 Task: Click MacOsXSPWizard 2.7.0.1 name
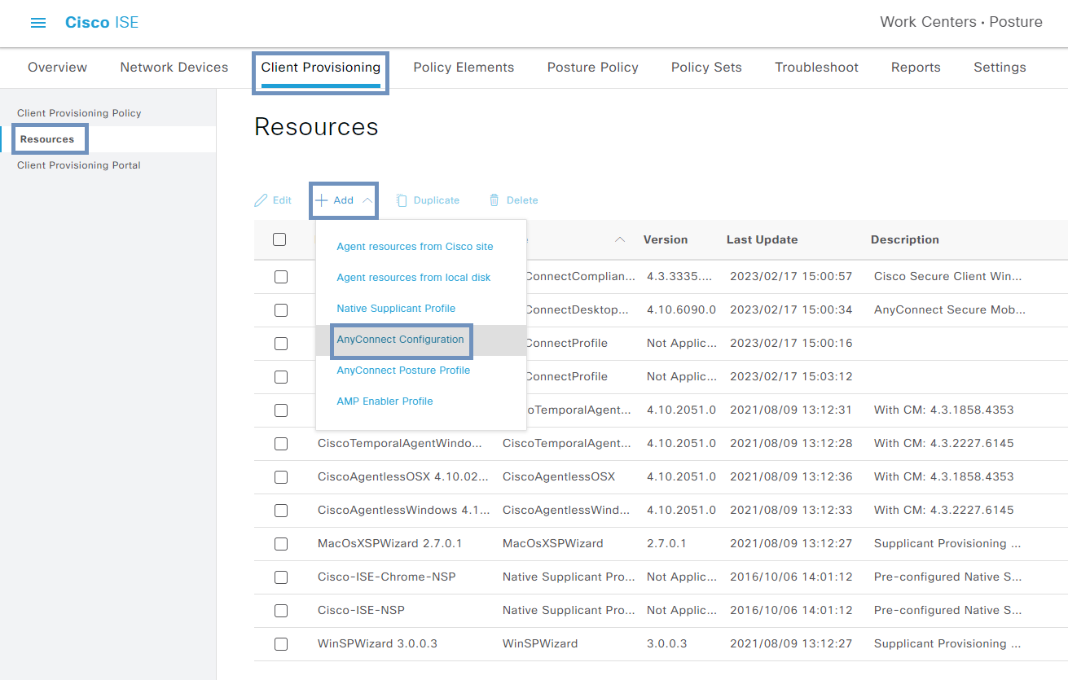pos(389,544)
